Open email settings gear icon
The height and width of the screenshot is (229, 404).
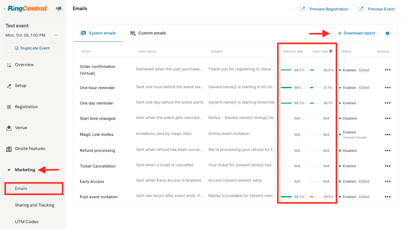click(387, 33)
